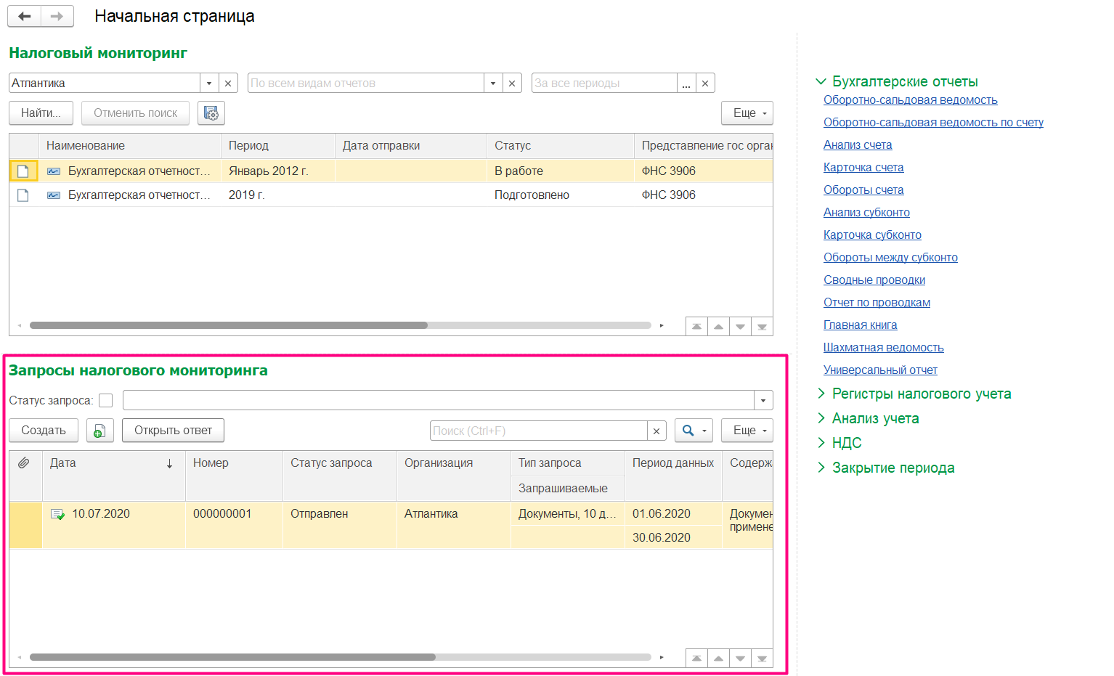The height and width of the screenshot is (676, 1114).
Task: Click the envelope icon on request dated 10.07.2020
Action: coord(57,513)
